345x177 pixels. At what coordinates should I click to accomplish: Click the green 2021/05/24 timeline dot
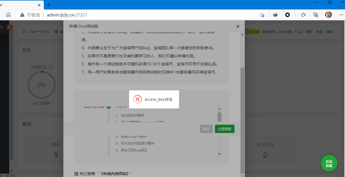(x=109, y=107)
